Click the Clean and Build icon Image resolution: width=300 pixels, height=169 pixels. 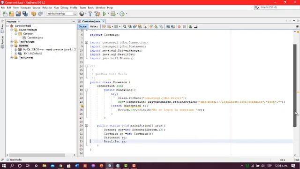[x=97, y=14]
